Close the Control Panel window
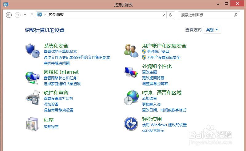The height and width of the screenshot is (151, 246). point(237,3)
